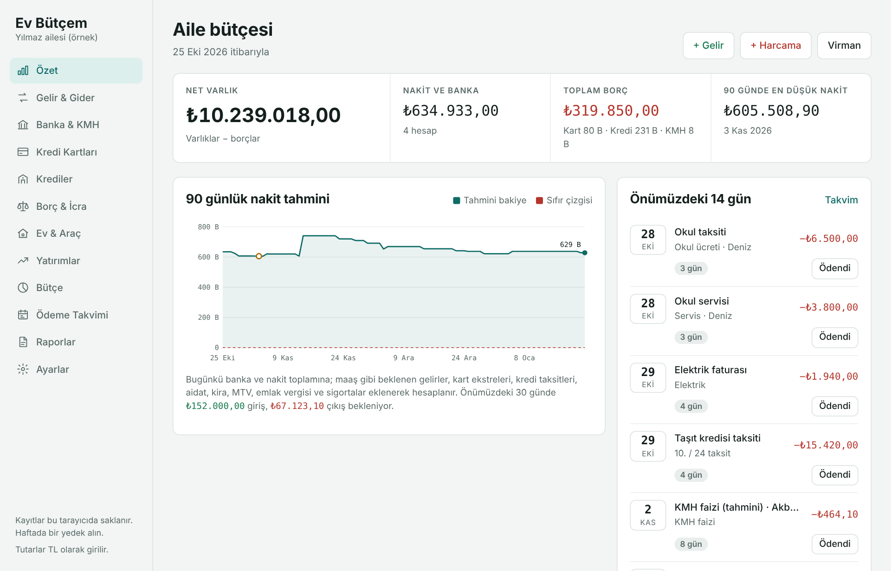Select the Ödeme Takvimi calendar icon
Image resolution: width=891 pixels, height=571 pixels.
[x=23, y=315]
